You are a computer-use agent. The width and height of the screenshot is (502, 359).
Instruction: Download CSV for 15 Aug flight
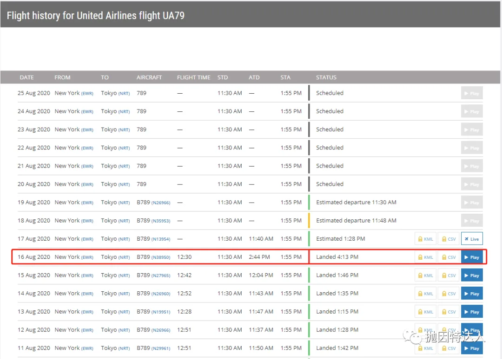pos(449,276)
